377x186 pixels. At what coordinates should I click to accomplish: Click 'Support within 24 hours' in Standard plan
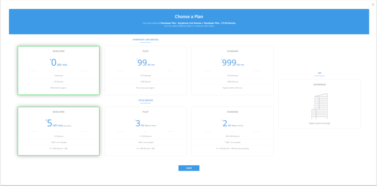click(232, 88)
